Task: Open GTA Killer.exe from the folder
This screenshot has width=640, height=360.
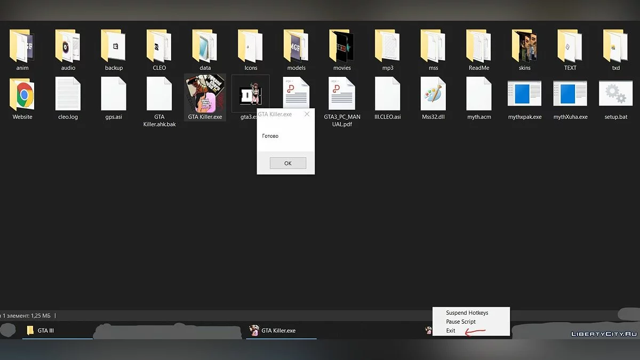Action: (x=204, y=97)
